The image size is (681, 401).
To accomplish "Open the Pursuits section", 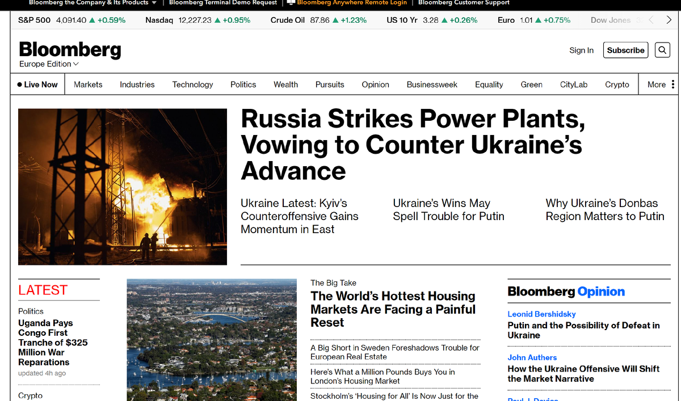I will click(x=330, y=85).
